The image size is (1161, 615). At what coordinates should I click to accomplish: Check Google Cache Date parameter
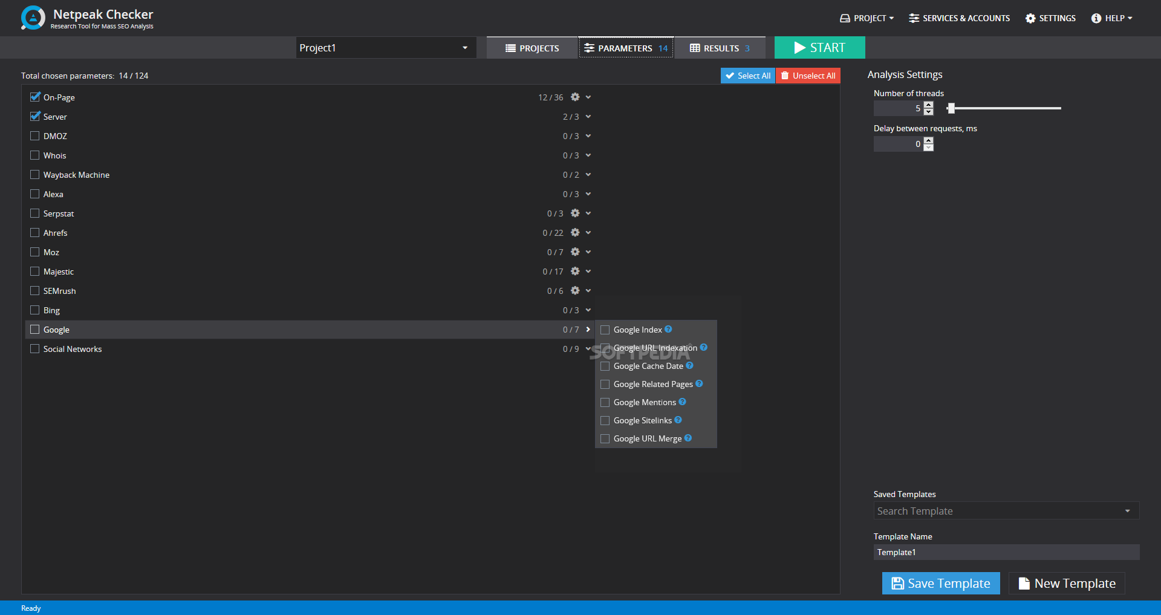pyautogui.click(x=605, y=366)
